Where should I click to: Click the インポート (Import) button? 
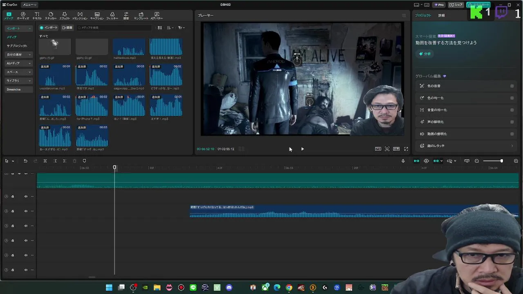pos(49,28)
